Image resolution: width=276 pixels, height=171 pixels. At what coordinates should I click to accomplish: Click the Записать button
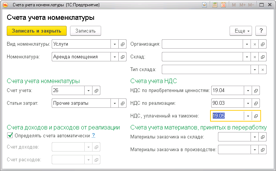point(85,31)
